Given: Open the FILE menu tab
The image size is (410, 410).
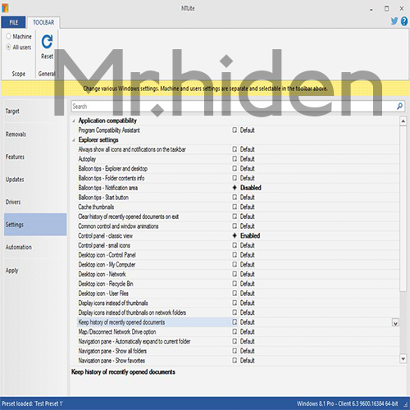Looking at the screenshot, I should (13, 22).
